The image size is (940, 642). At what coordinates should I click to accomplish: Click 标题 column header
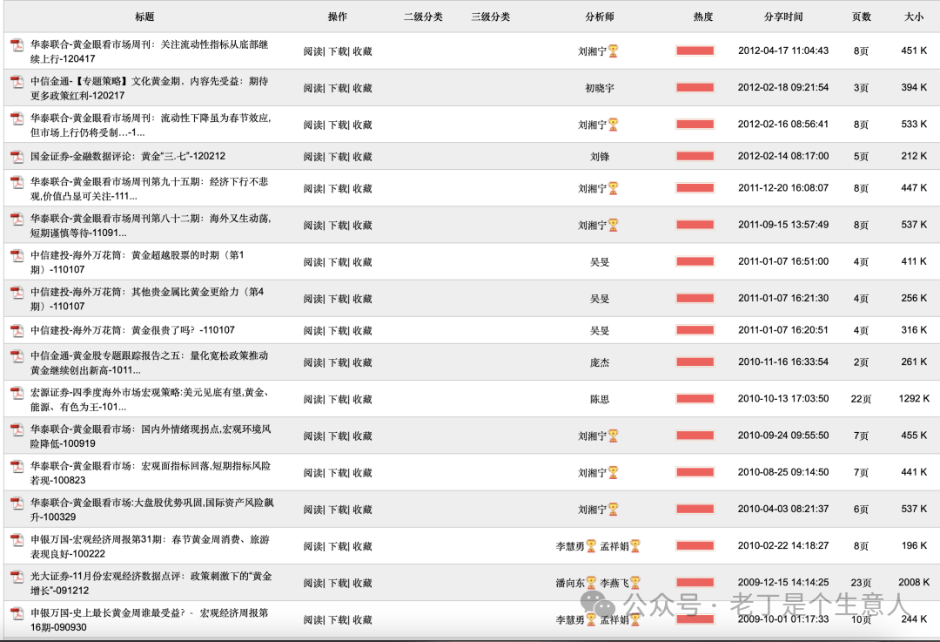144,17
